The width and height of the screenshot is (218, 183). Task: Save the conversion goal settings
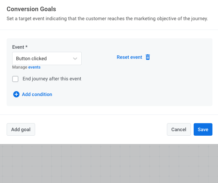click(203, 129)
